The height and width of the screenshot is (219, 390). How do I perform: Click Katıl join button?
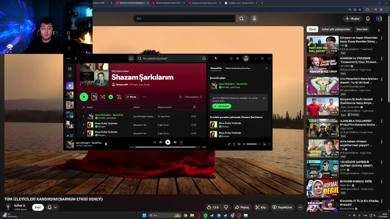click(x=38, y=207)
